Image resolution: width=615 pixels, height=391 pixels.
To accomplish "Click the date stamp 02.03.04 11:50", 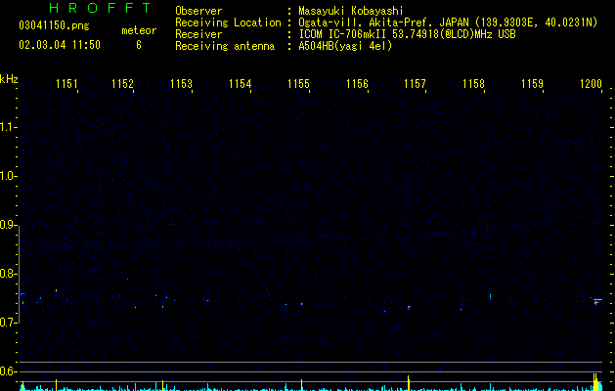I will click(x=60, y=45).
